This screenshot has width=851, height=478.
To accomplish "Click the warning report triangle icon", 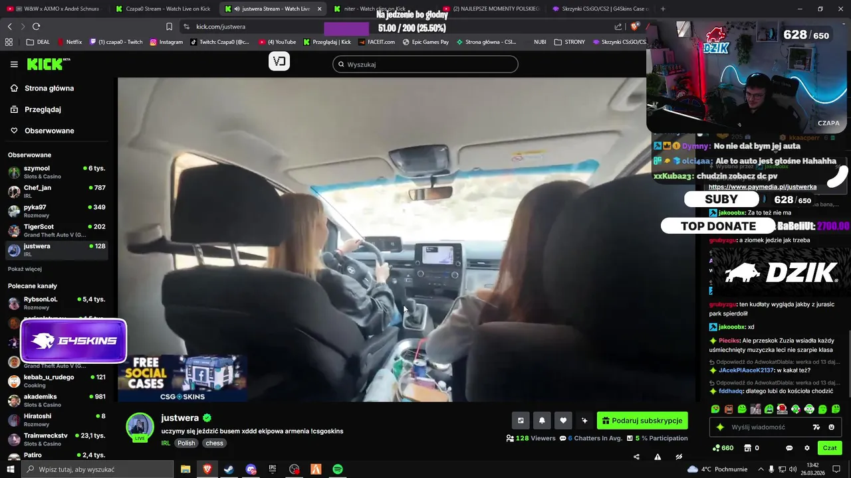I will 658,457.
